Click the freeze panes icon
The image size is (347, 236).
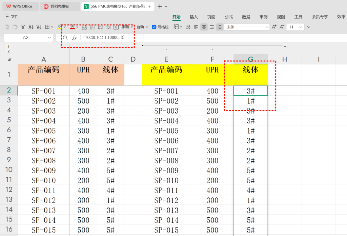click(176, 27)
